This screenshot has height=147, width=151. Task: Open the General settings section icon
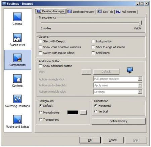17,17
